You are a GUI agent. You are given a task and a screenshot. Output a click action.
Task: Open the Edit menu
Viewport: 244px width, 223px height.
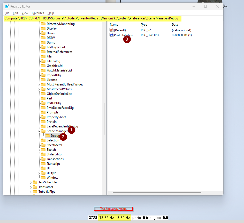pos(16,13)
